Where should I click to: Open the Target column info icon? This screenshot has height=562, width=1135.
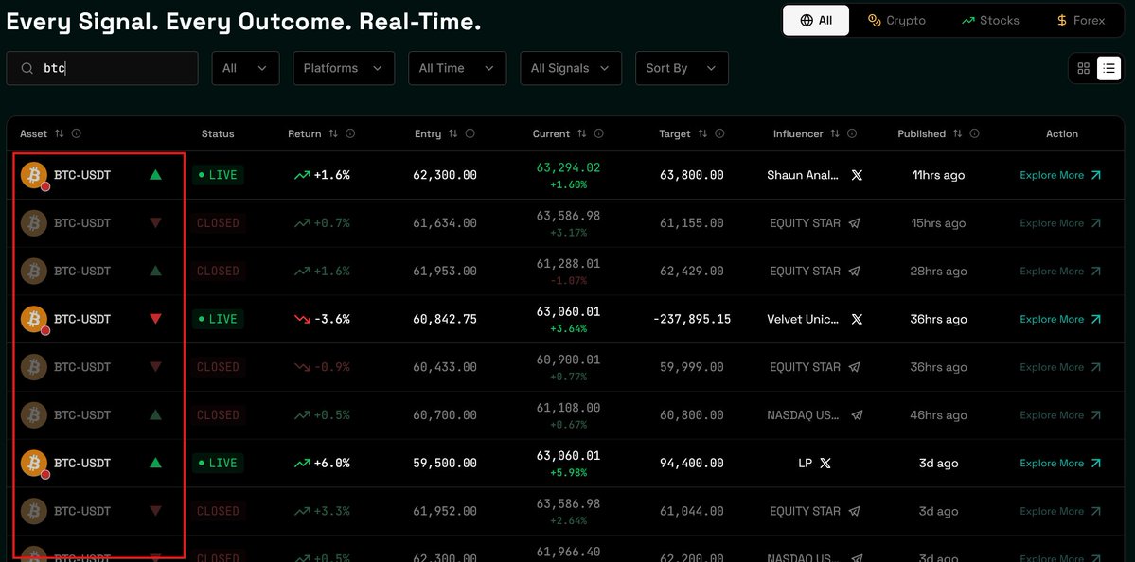click(718, 133)
